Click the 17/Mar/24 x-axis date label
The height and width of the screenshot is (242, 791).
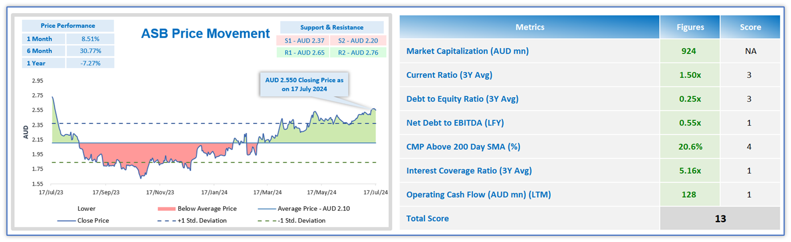(268, 193)
